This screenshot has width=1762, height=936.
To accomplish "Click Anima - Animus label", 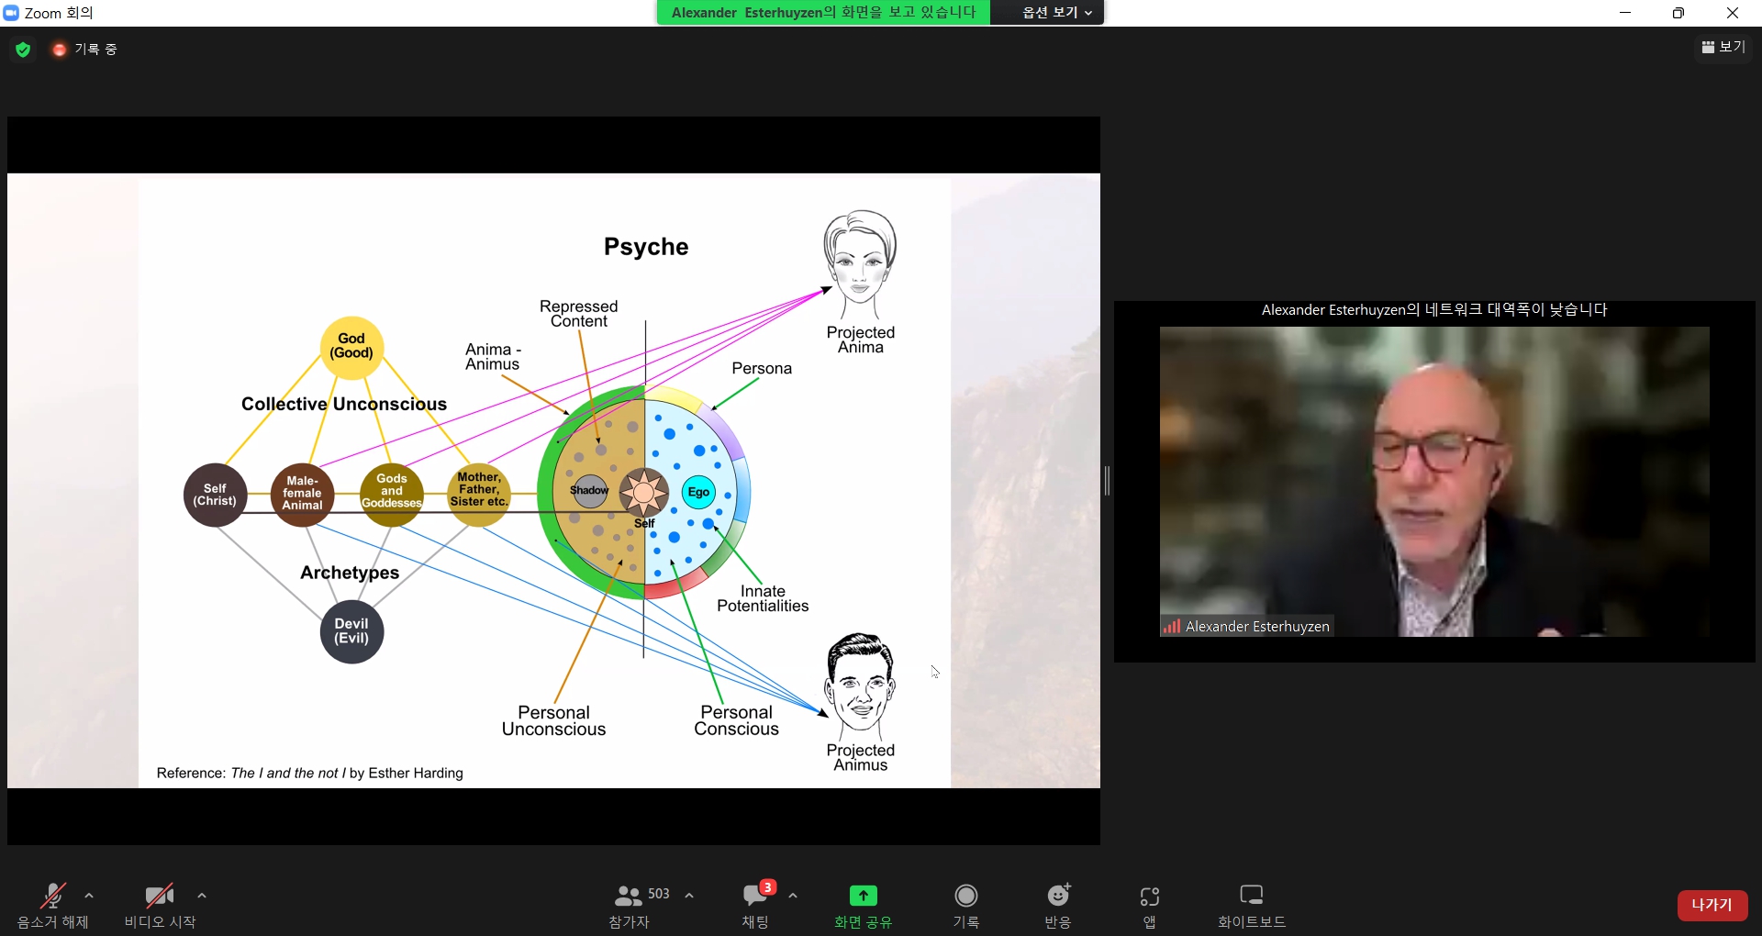I will 493,356.
